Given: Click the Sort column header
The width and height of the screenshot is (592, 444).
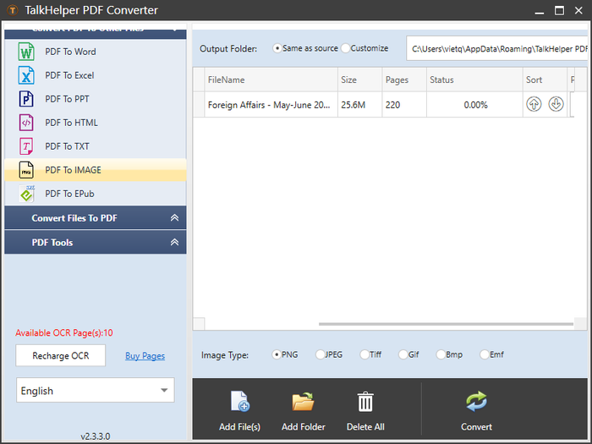Looking at the screenshot, I should [545, 79].
